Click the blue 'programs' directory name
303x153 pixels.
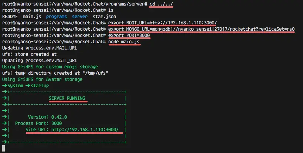57,17
